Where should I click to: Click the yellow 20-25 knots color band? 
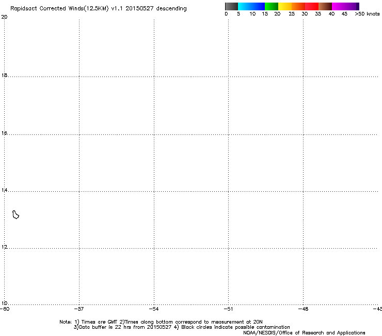point(285,6)
